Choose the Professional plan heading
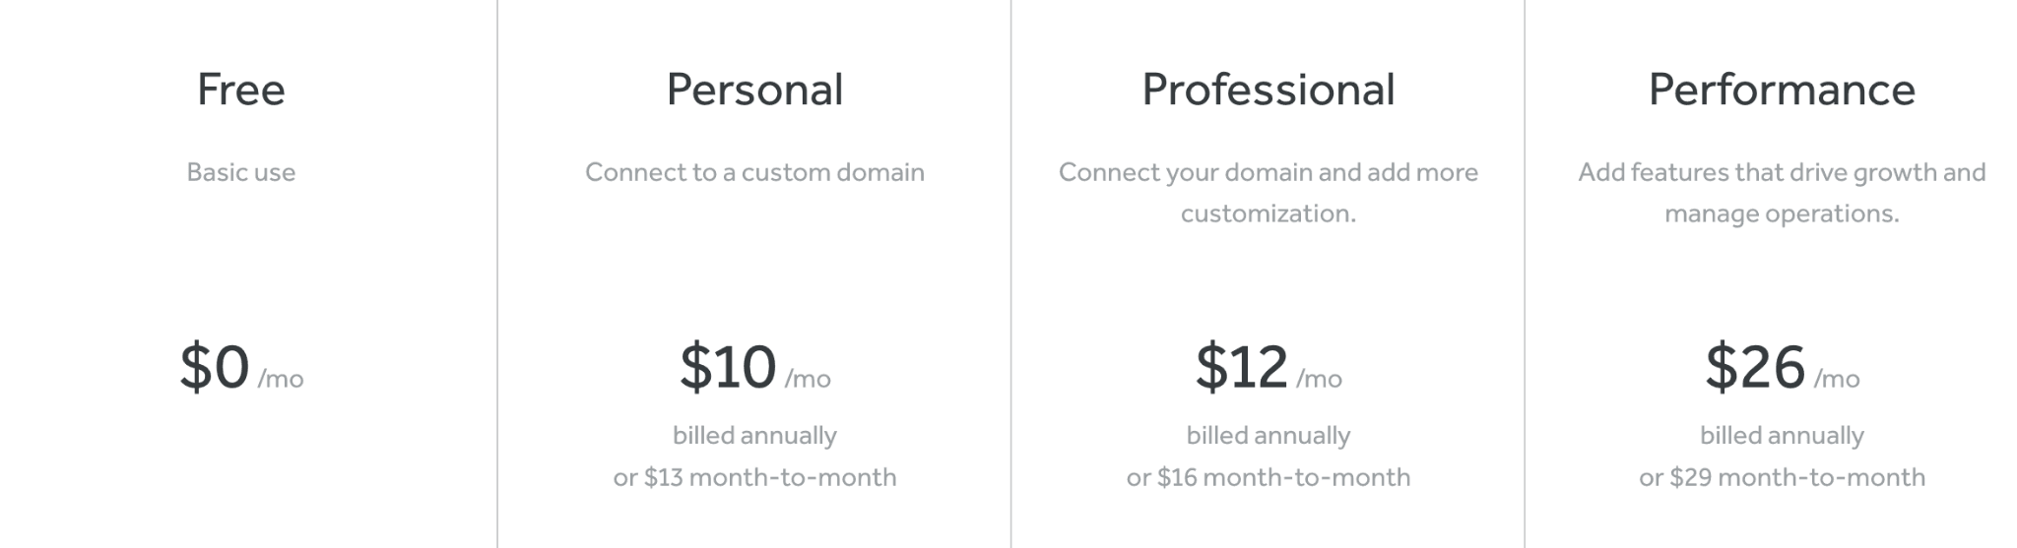 pyautogui.click(x=1269, y=90)
